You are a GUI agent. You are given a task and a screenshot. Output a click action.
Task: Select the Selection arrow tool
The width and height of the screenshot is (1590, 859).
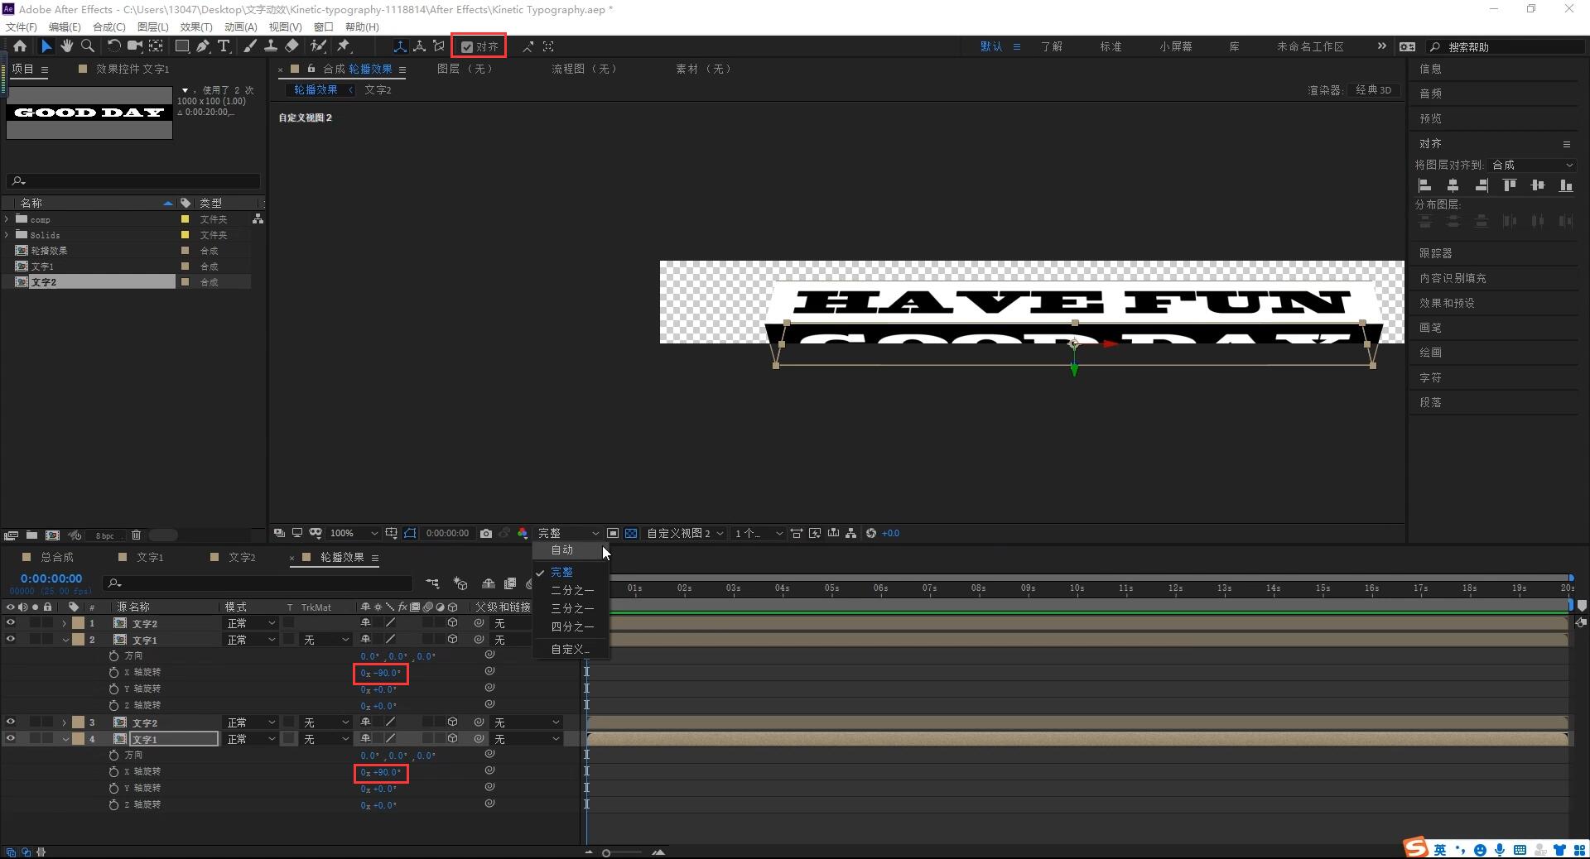coord(46,46)
